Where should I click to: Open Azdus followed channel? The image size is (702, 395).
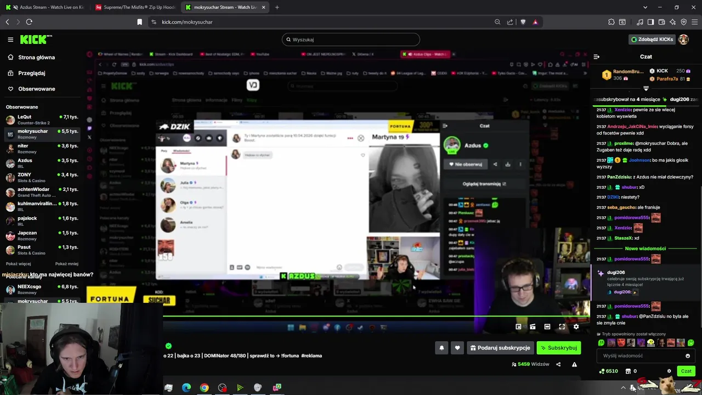[x=42, y=163]
